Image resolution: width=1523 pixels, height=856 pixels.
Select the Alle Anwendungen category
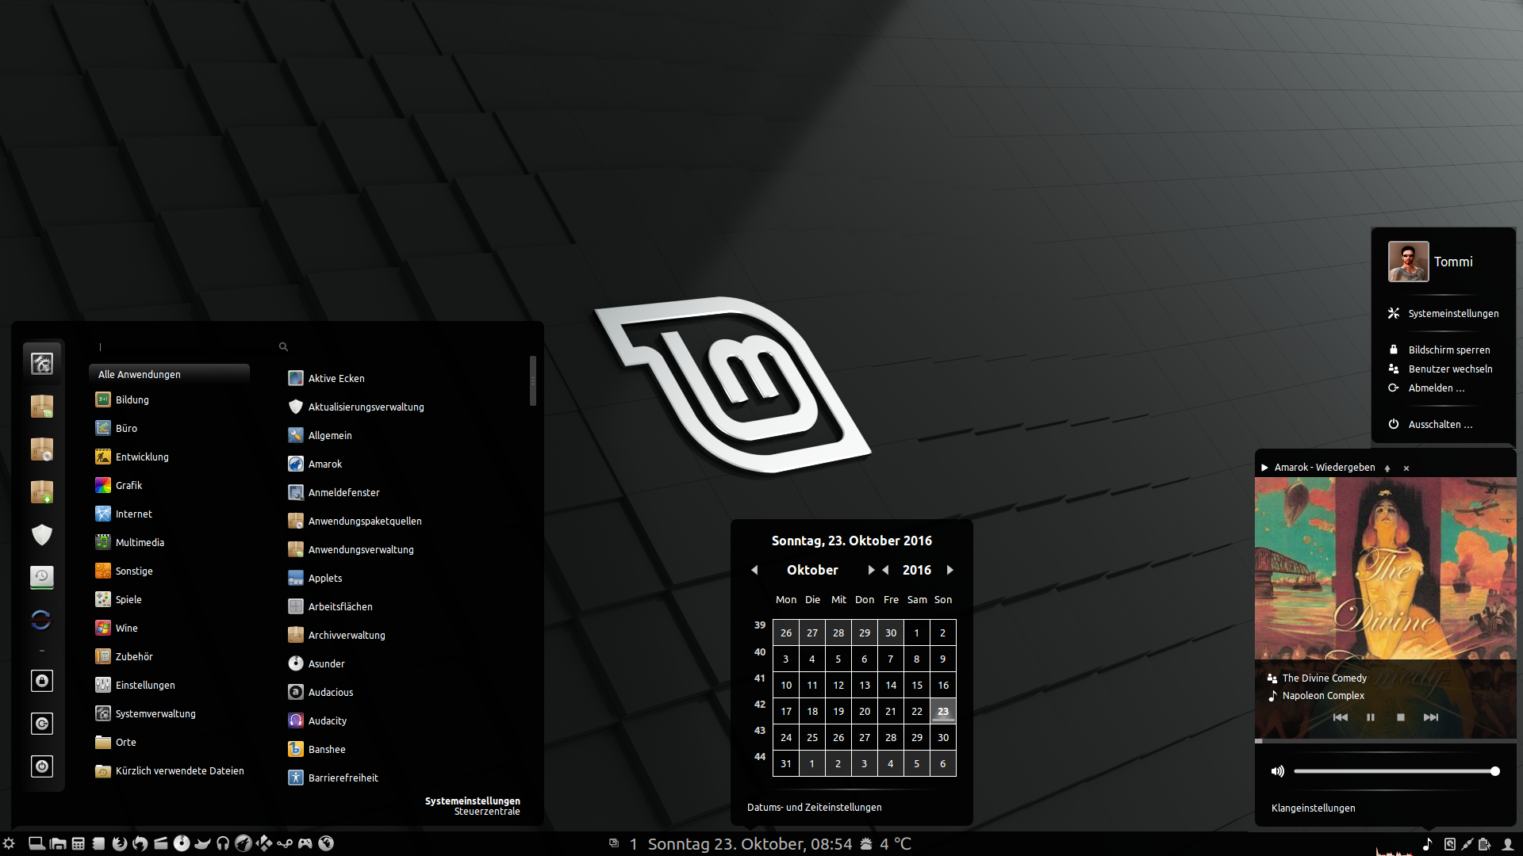point(169,374)
